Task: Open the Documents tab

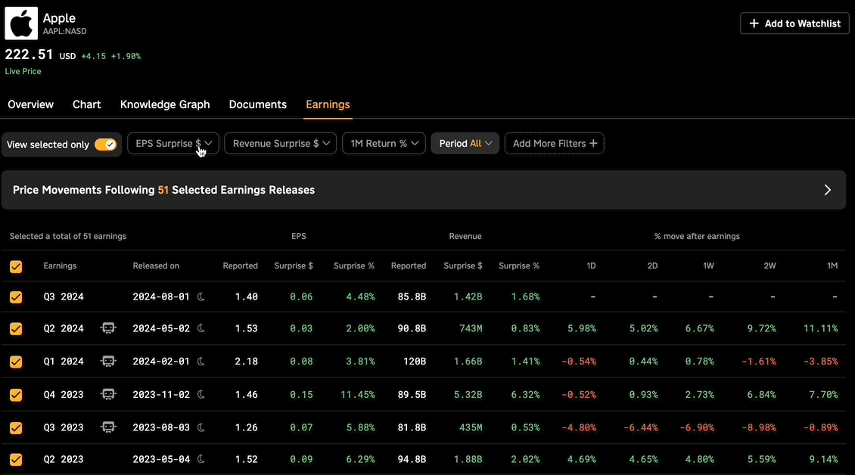Action: pos(258,104)
